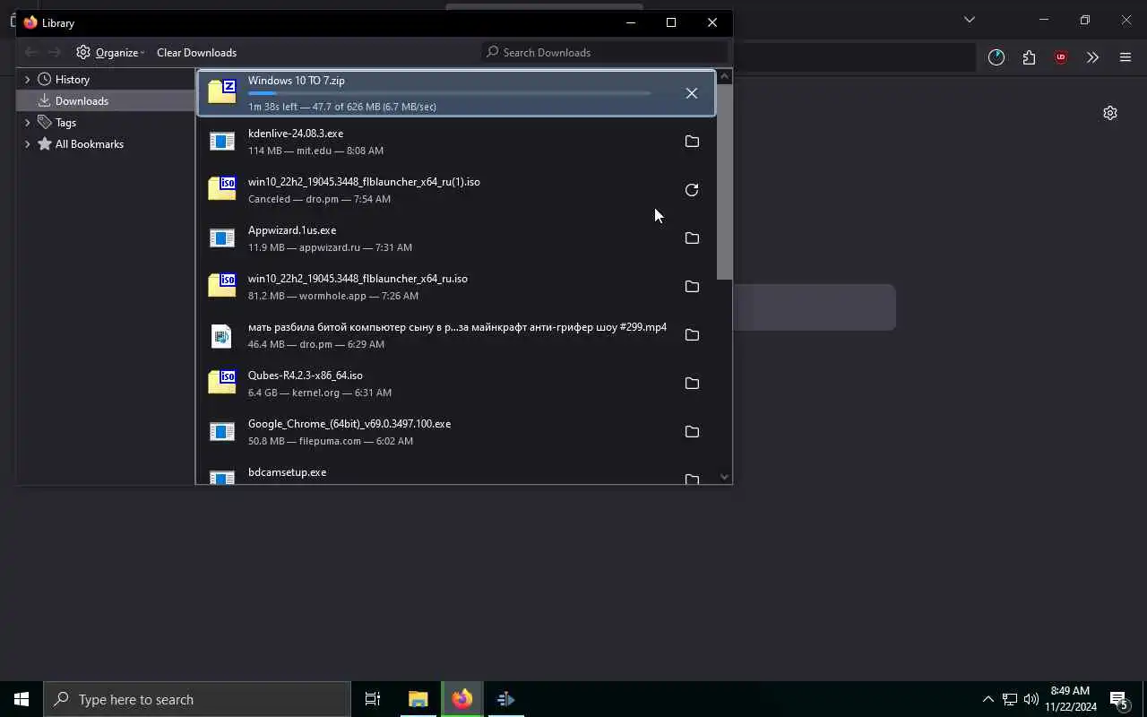Show more Firefox toolbar tools chevron

tap(1092, 57)
